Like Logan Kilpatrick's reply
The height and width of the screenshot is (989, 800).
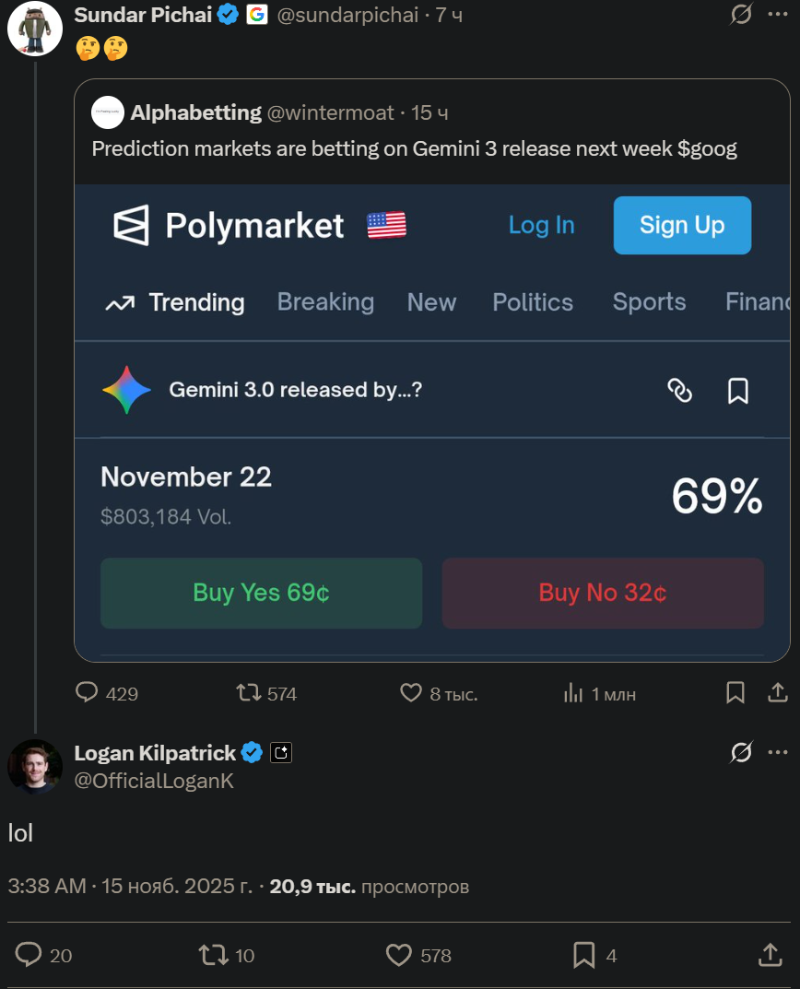398,955
